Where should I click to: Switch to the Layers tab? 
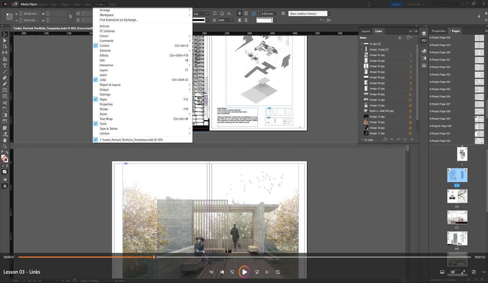(365, 31)
